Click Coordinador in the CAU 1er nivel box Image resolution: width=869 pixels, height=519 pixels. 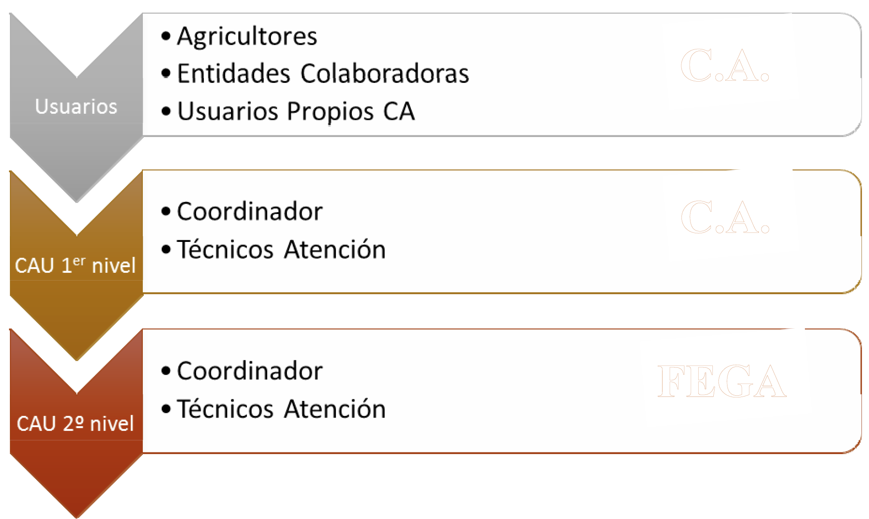(250, 211)
